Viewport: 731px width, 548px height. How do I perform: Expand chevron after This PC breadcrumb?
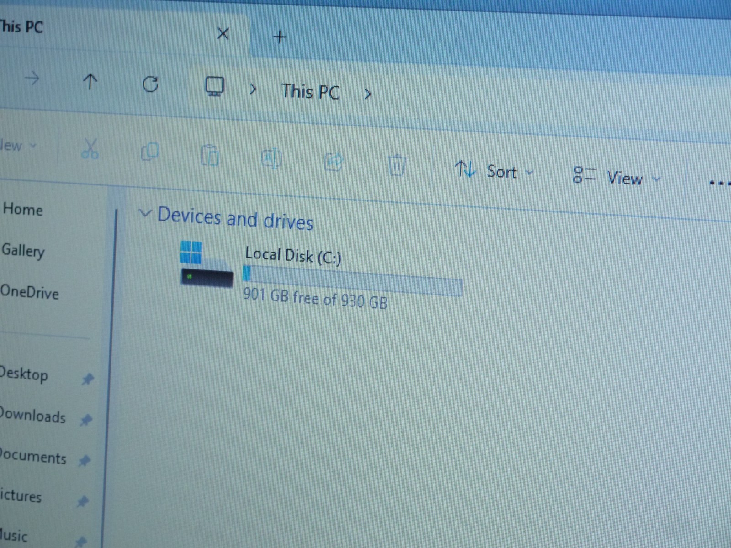[x=367, y=94]
